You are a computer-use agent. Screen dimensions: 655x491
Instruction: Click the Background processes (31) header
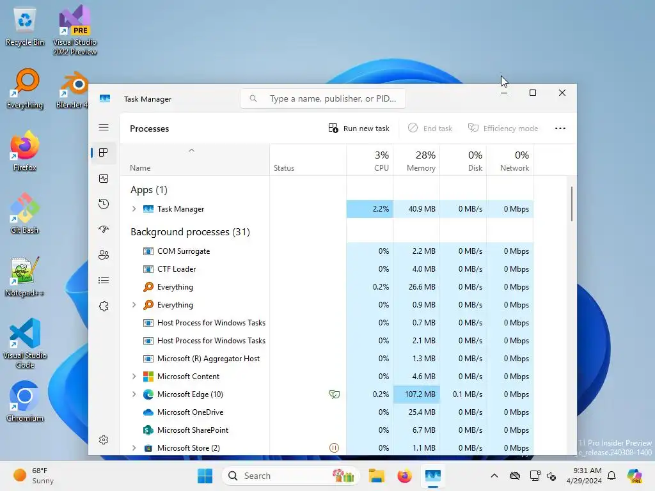190,231
